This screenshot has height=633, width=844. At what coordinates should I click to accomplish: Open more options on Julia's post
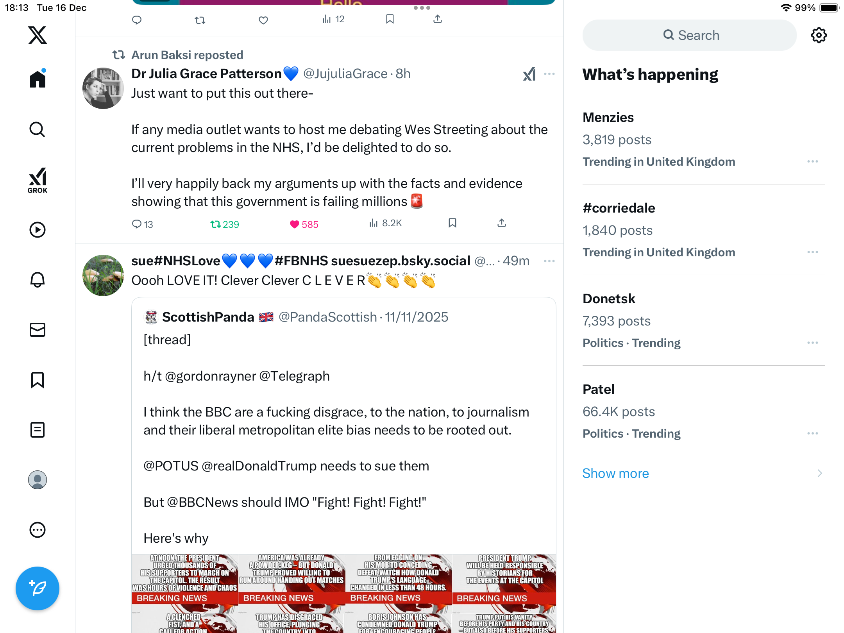click(549, 74)
